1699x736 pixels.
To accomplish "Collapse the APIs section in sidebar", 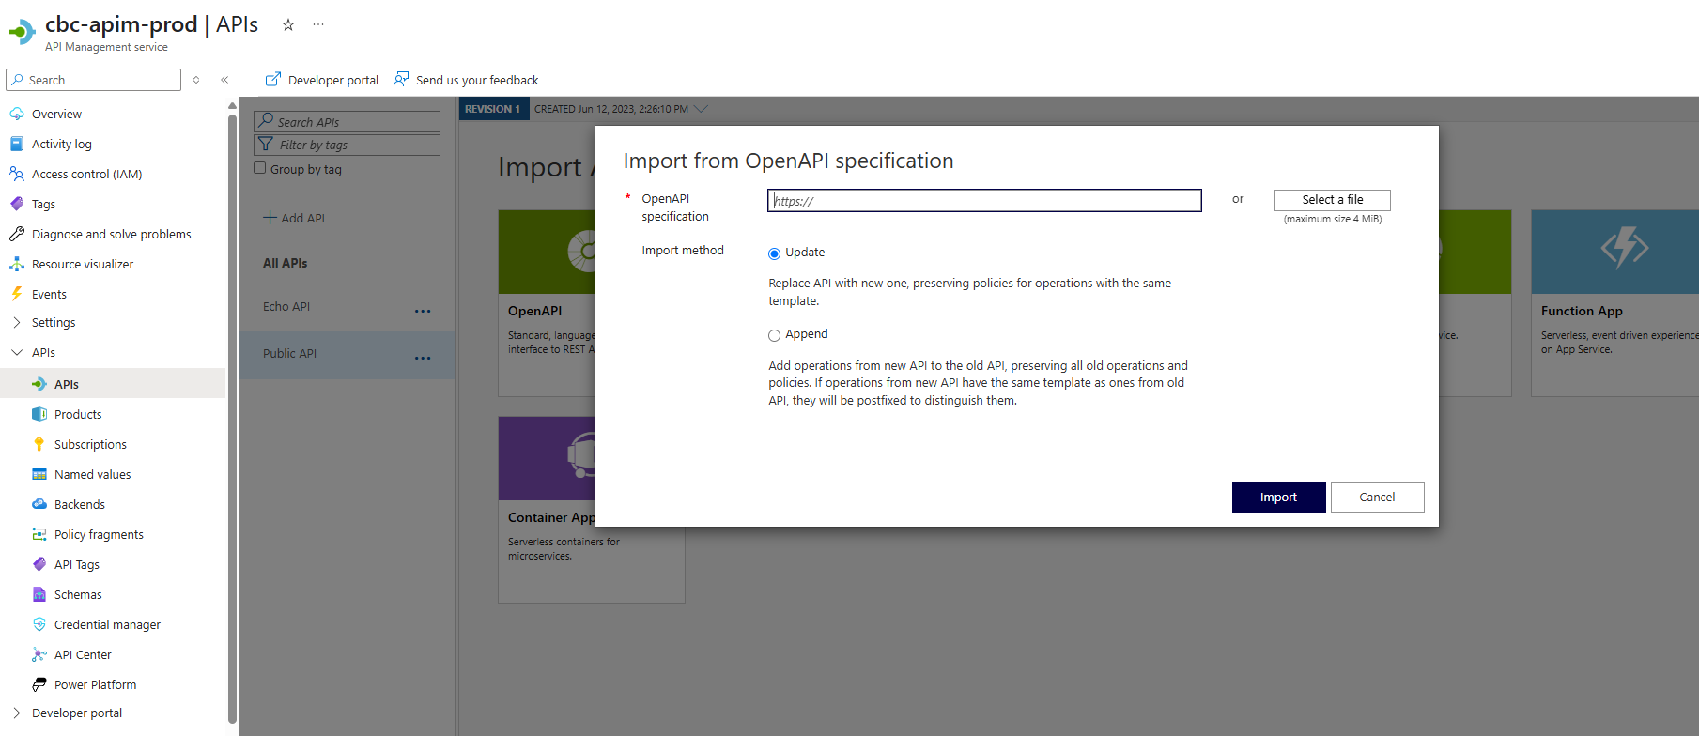I will tap(17, 352).
